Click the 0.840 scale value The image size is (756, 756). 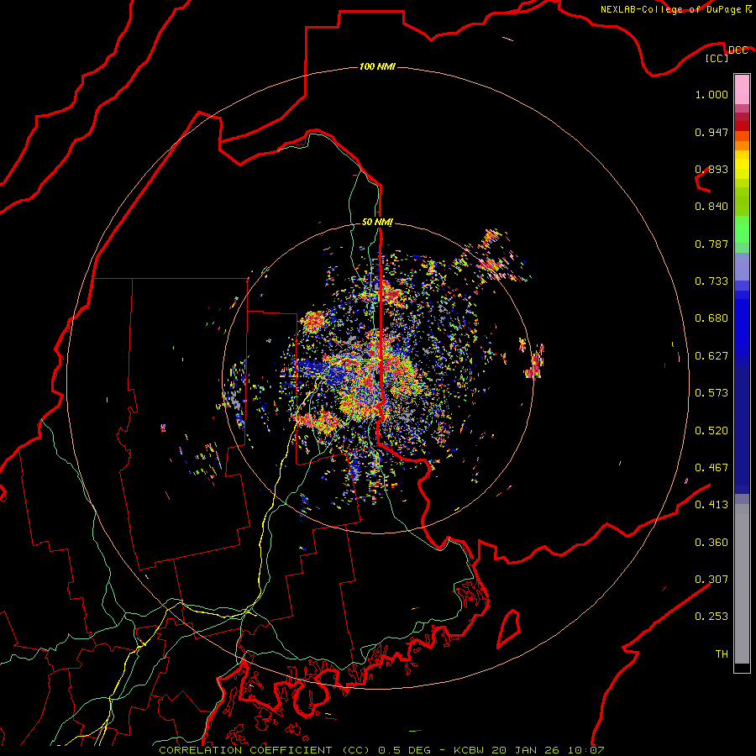click(x=711, y=207)
